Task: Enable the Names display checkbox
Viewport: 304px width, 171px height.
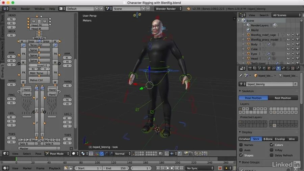Action: click(x=241, y=145)
